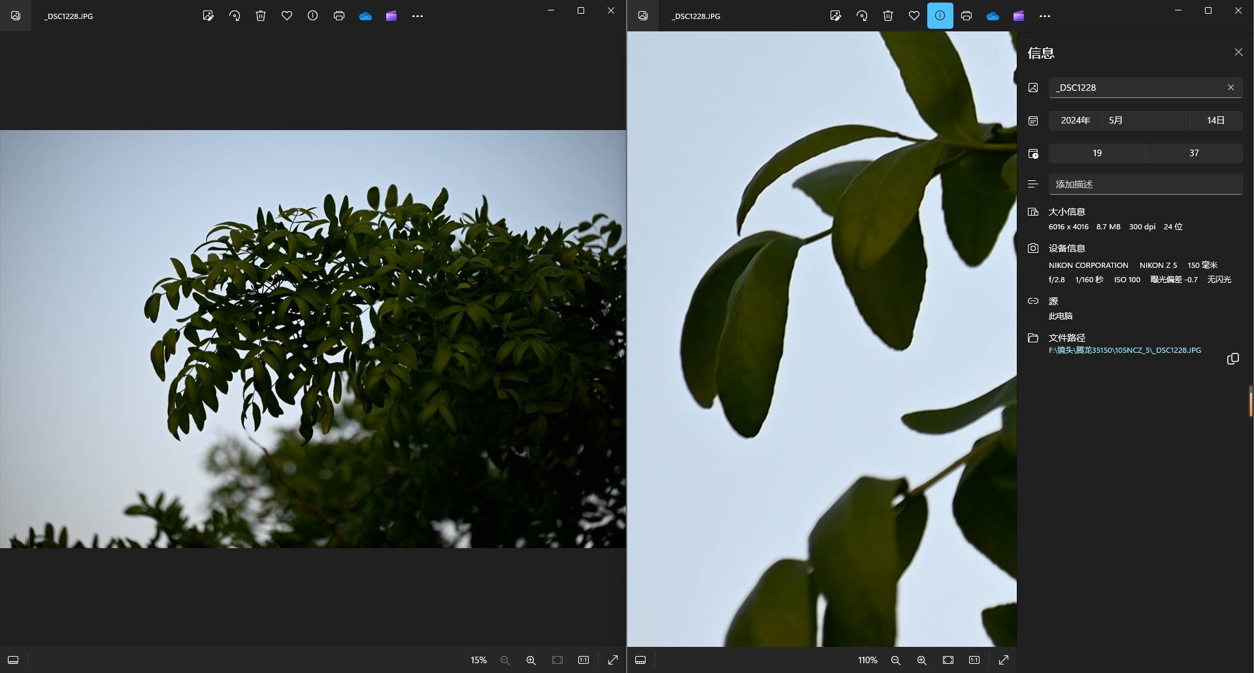Open the See more menu in left window
1254x673 pixels.
(x=418, y=16)
